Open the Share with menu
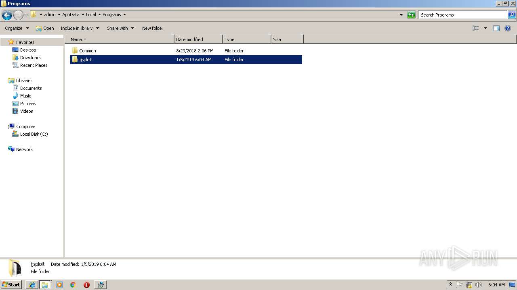Screen dimensions: 517x290 (120, 28)
